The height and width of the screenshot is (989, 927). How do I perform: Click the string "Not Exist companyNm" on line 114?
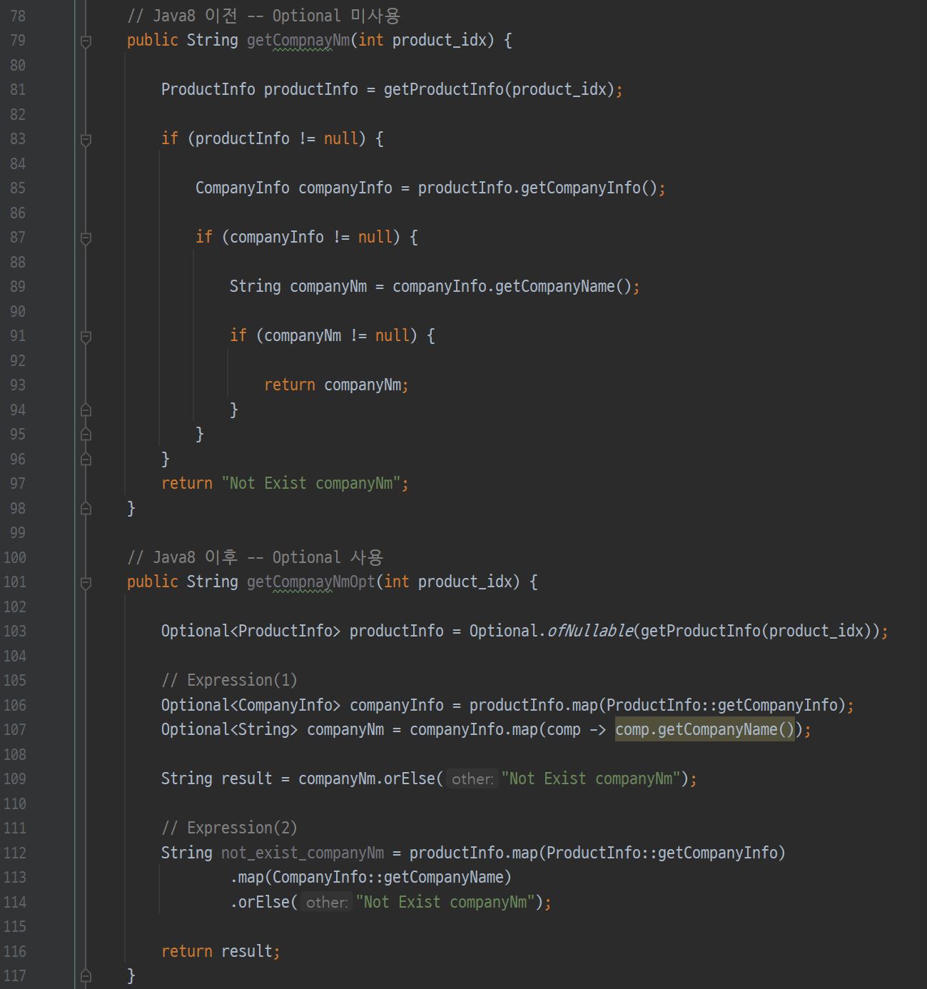[x=446, y=902]
